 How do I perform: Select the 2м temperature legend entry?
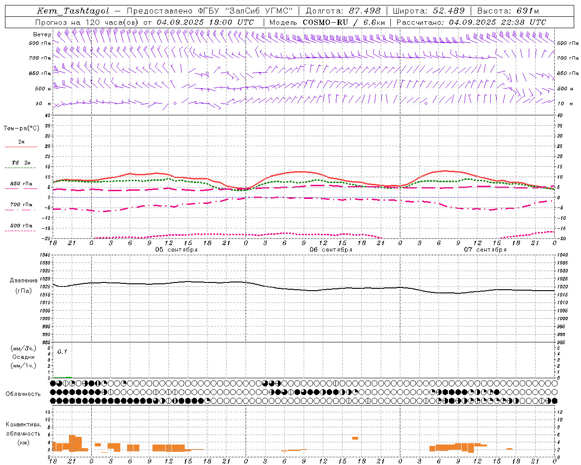[21, 142]
